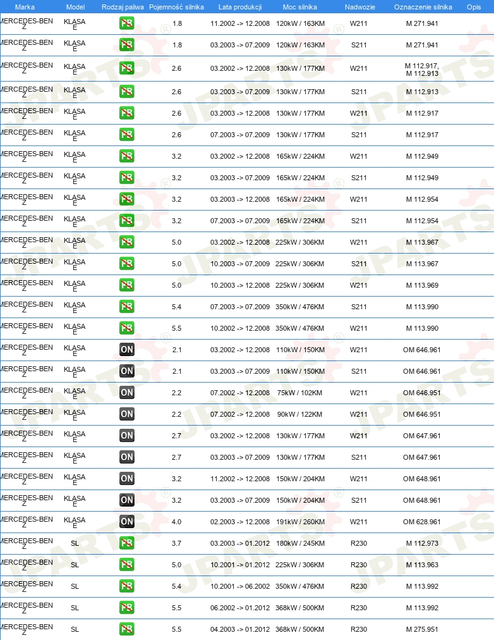Click the Nadwozie column header
This screenshot has width=494, height=640.
tap(360, 7)
